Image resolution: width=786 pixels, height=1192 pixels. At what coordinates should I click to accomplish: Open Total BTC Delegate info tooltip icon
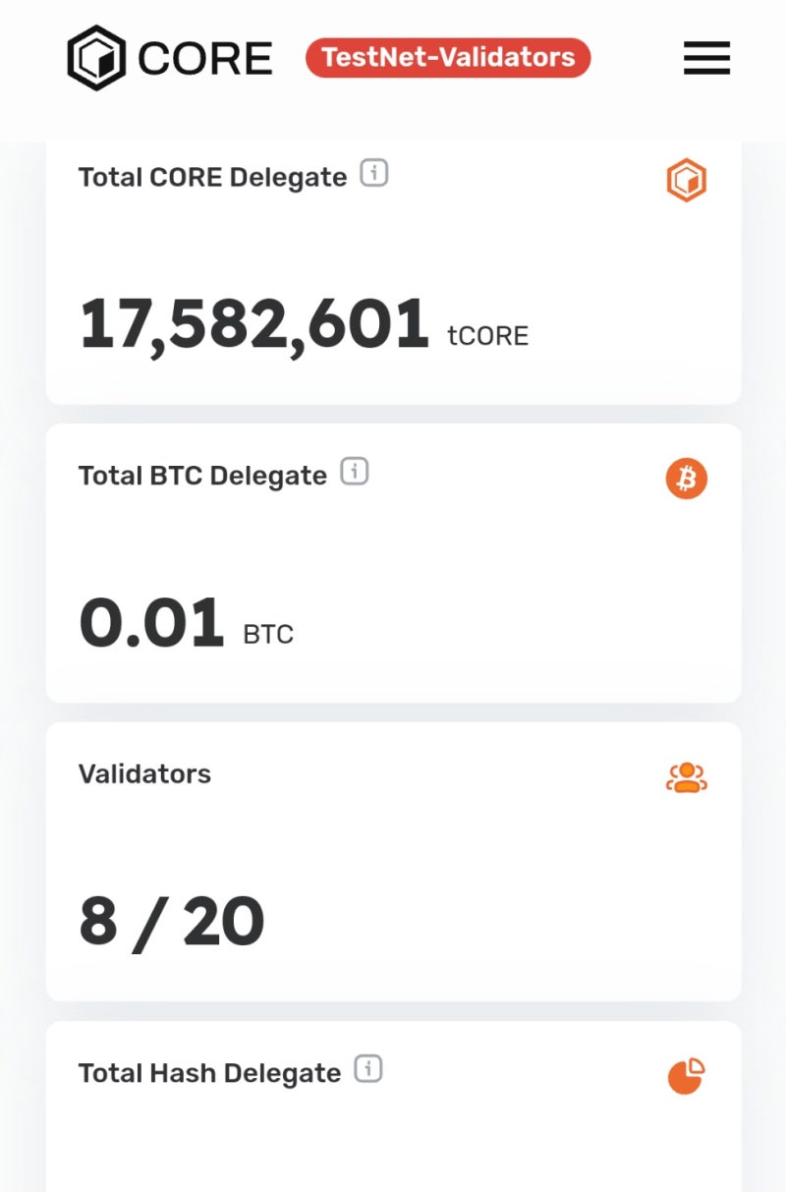[355, 472]
